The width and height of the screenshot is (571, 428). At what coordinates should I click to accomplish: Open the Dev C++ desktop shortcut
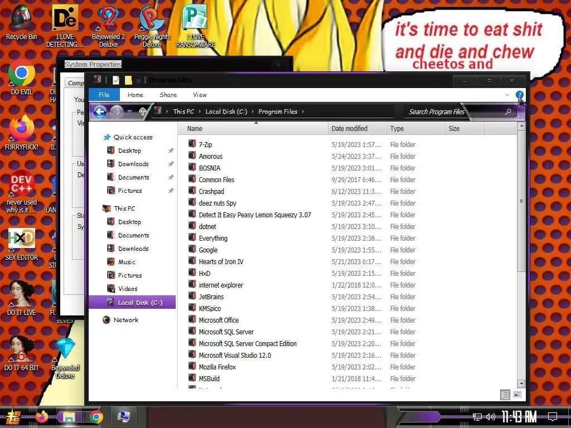(x=22, y=192)
